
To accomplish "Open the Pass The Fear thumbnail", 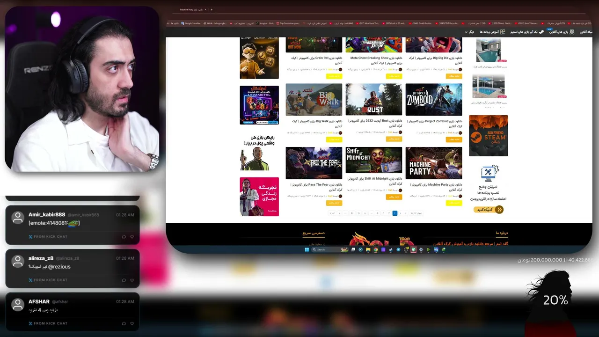I will 314,163.
